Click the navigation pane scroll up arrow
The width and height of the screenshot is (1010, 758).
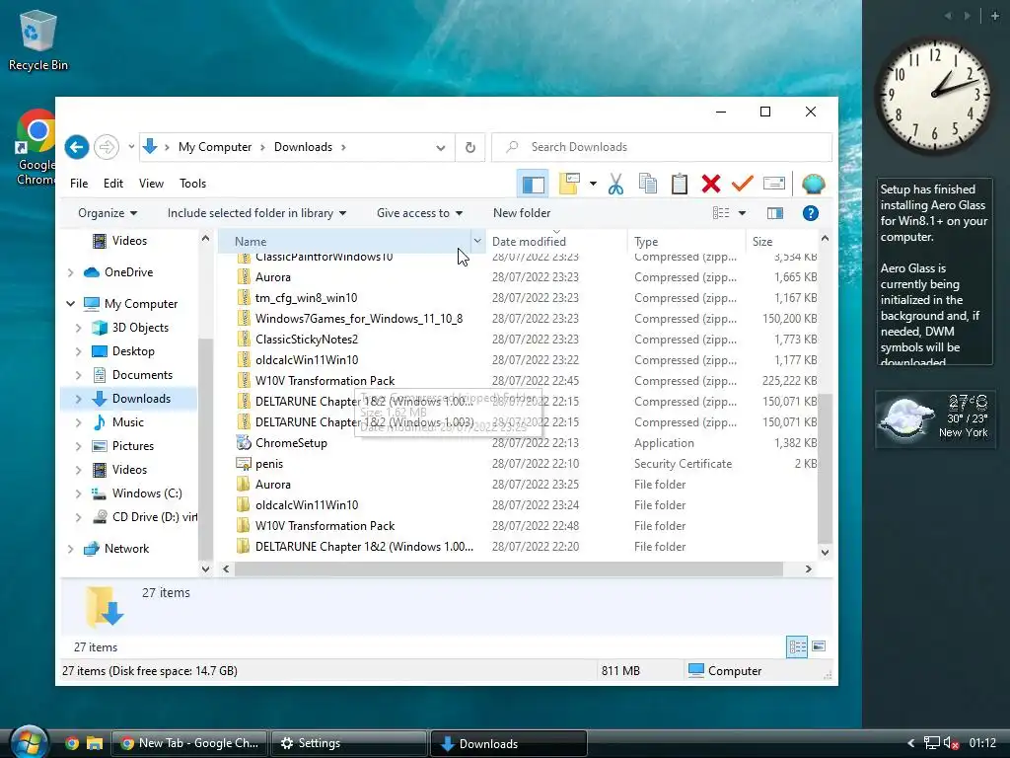(x=205, y=239)
